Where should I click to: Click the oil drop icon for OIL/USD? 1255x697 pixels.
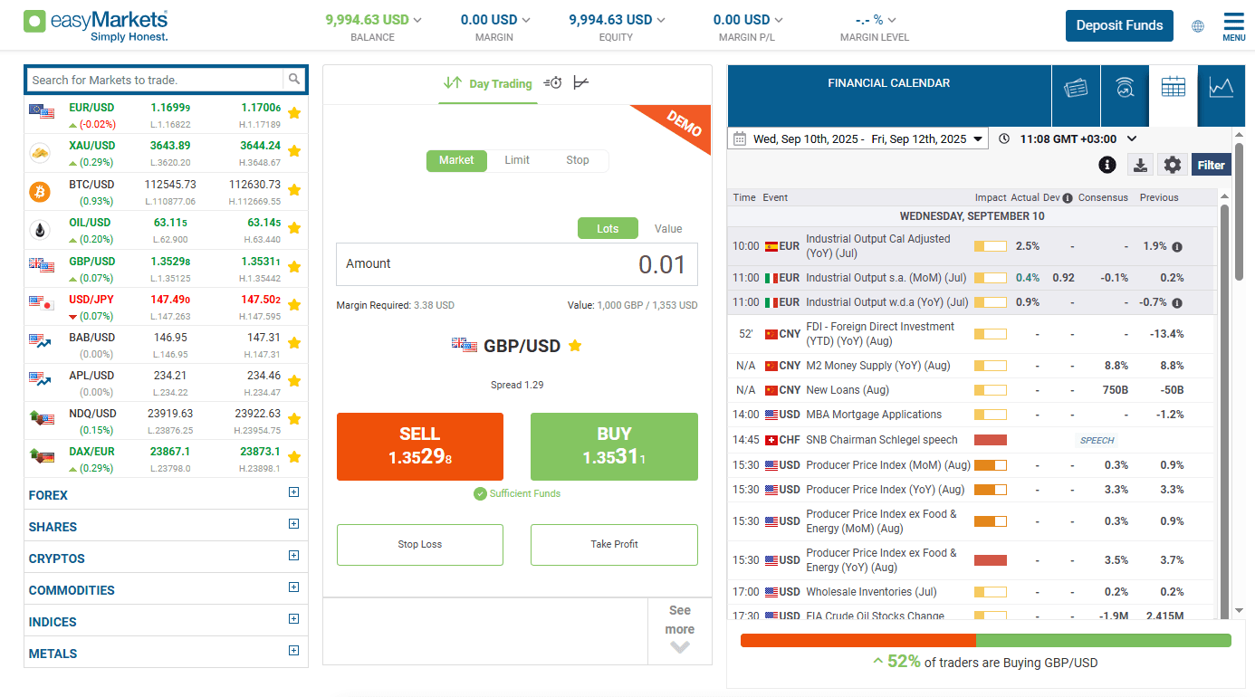click(x=40, y=230)
